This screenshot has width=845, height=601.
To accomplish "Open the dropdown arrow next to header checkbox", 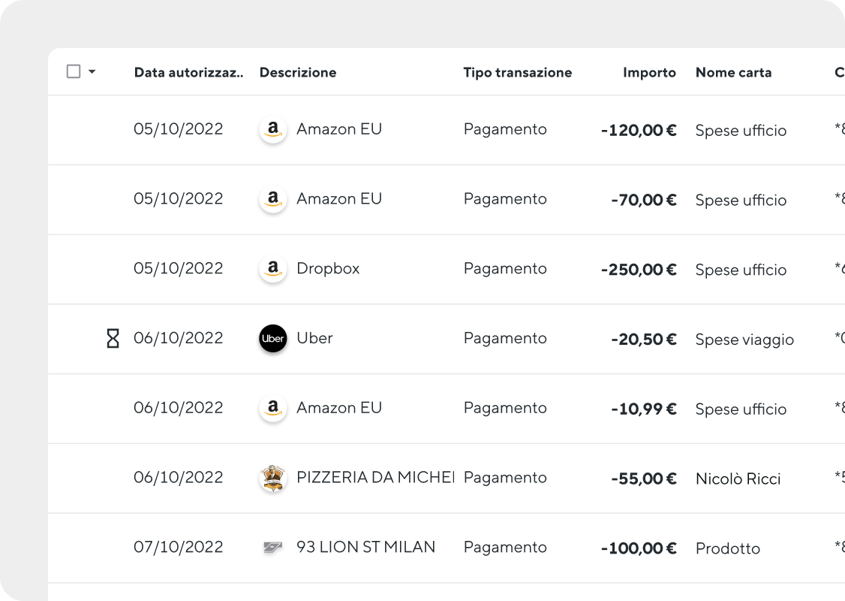I will click(92, 71).
